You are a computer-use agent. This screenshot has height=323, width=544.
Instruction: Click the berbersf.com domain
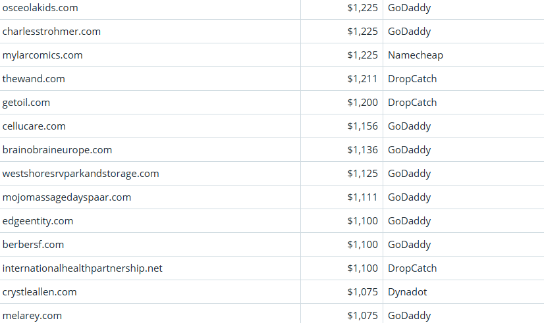tap(33, 245)
